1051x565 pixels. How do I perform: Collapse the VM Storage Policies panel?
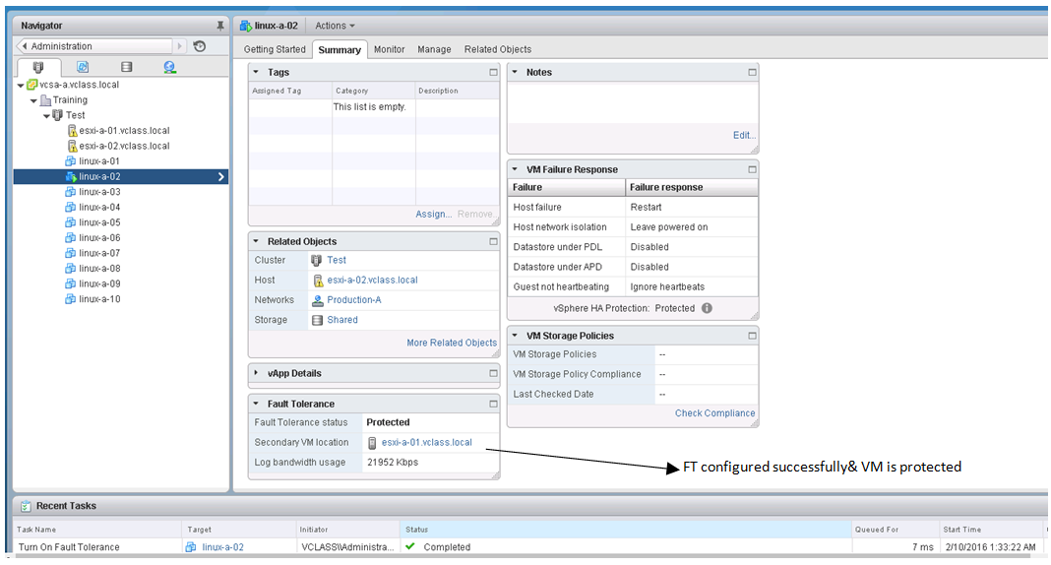coord(515,335)
